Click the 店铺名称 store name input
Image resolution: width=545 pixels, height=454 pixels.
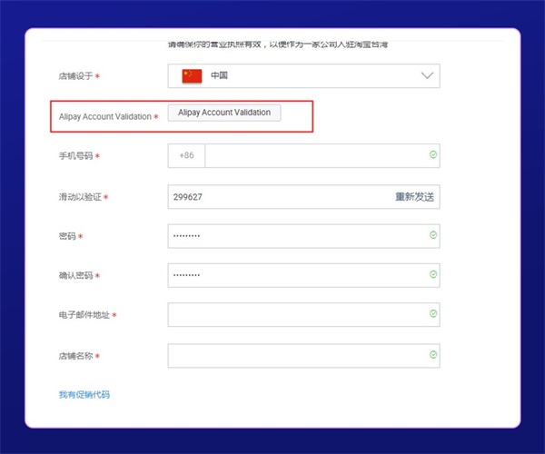(295, 356)
